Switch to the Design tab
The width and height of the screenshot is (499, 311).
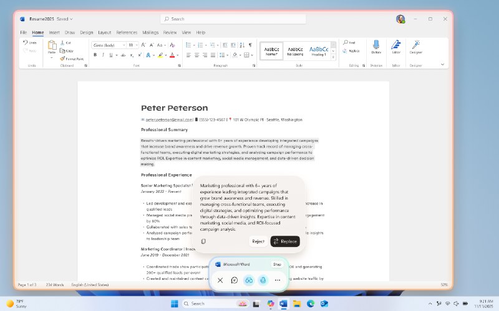tap(86, 32)
